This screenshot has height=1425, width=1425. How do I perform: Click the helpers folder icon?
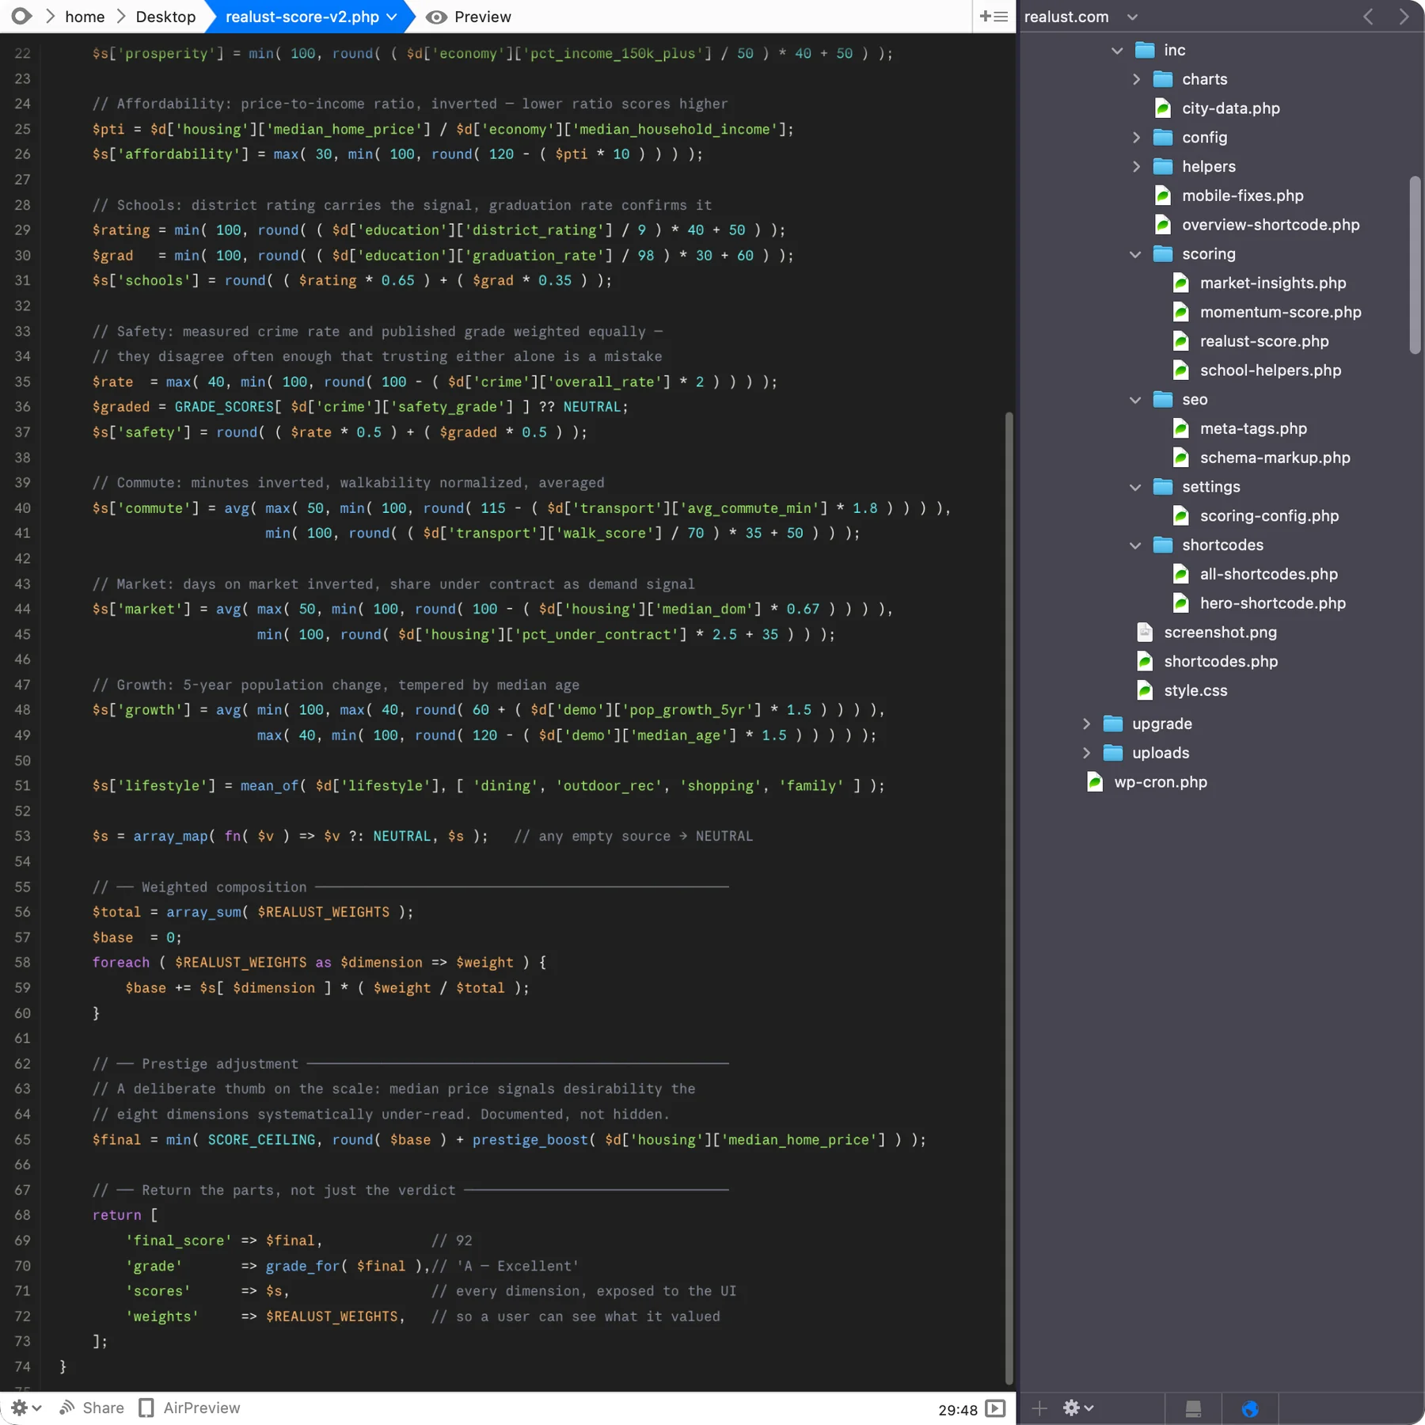tap(1162, 166)
